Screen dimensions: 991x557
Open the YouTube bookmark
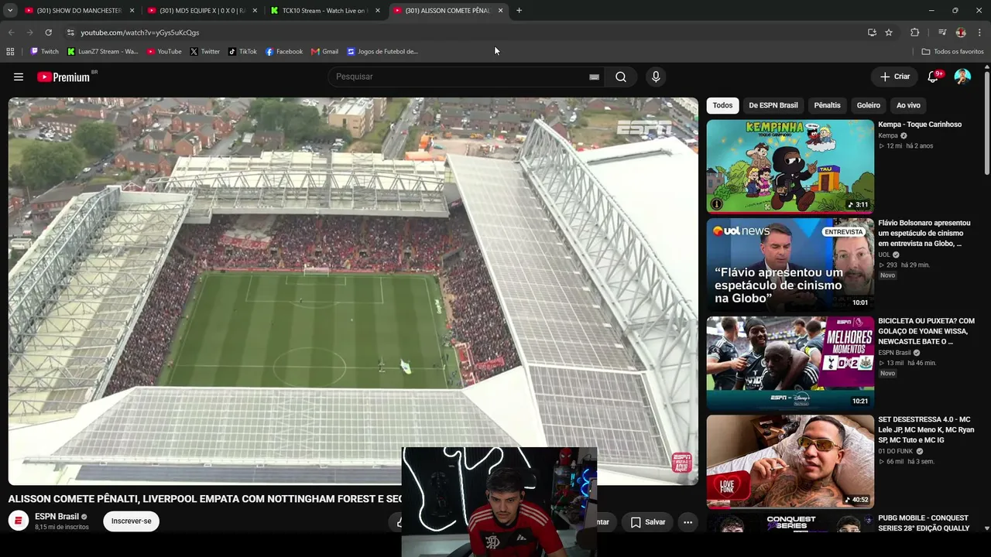tap(163, 52)
